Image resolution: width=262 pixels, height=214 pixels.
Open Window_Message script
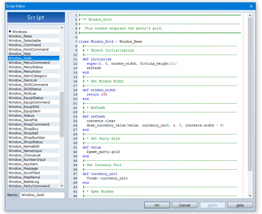[x=23, y=169]
